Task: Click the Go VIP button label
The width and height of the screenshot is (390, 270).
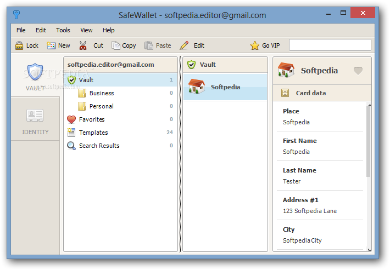Action: (x=271, y=45)
